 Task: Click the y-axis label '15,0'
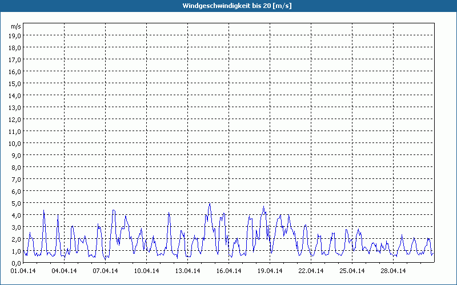click(x=15, y=84)
